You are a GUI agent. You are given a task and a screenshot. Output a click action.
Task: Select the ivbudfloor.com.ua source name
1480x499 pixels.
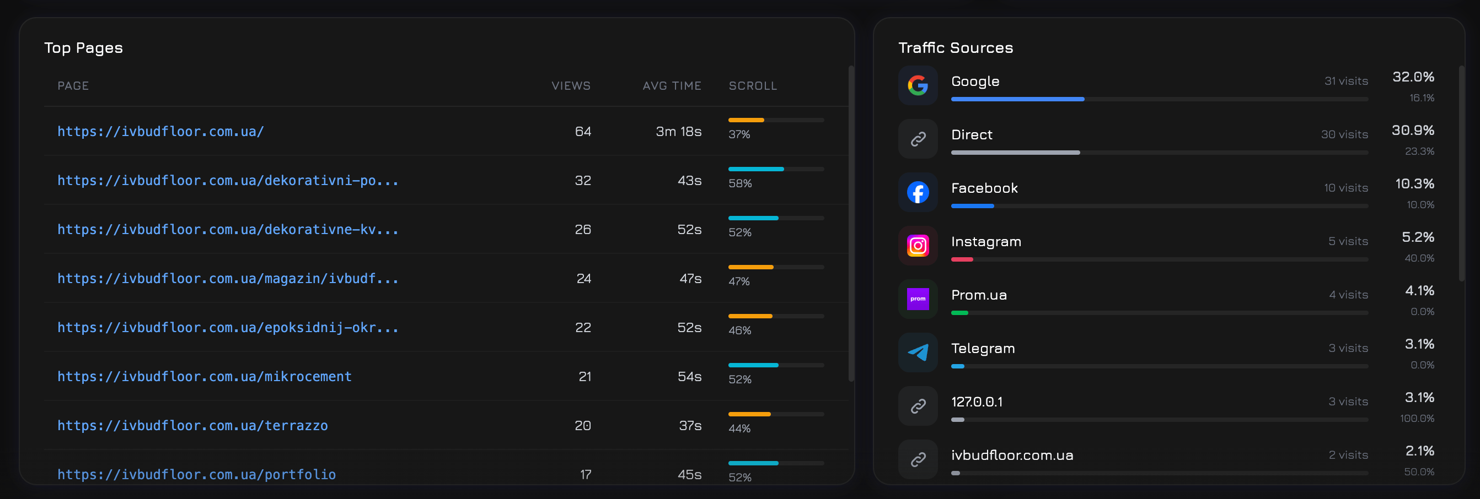coord(1012,455)
